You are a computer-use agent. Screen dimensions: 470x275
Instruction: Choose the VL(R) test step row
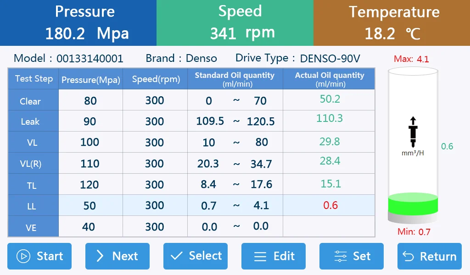(191, 163)
